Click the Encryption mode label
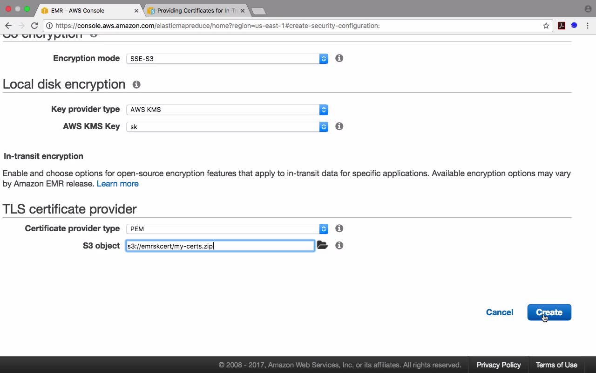The width and height of the screenshot is (596, 373). (x=87, y=58)
